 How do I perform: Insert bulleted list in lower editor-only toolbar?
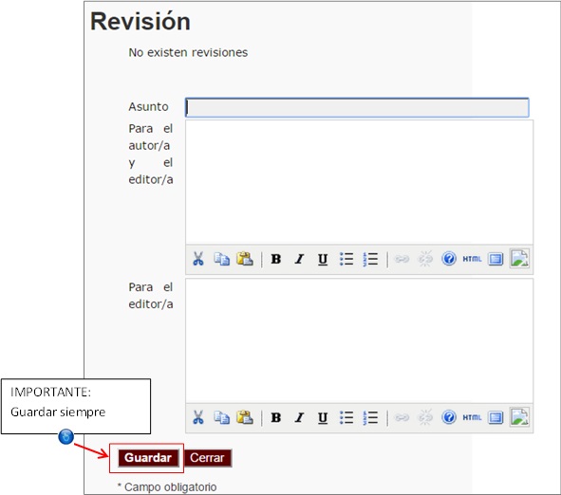tap(346, 417)
